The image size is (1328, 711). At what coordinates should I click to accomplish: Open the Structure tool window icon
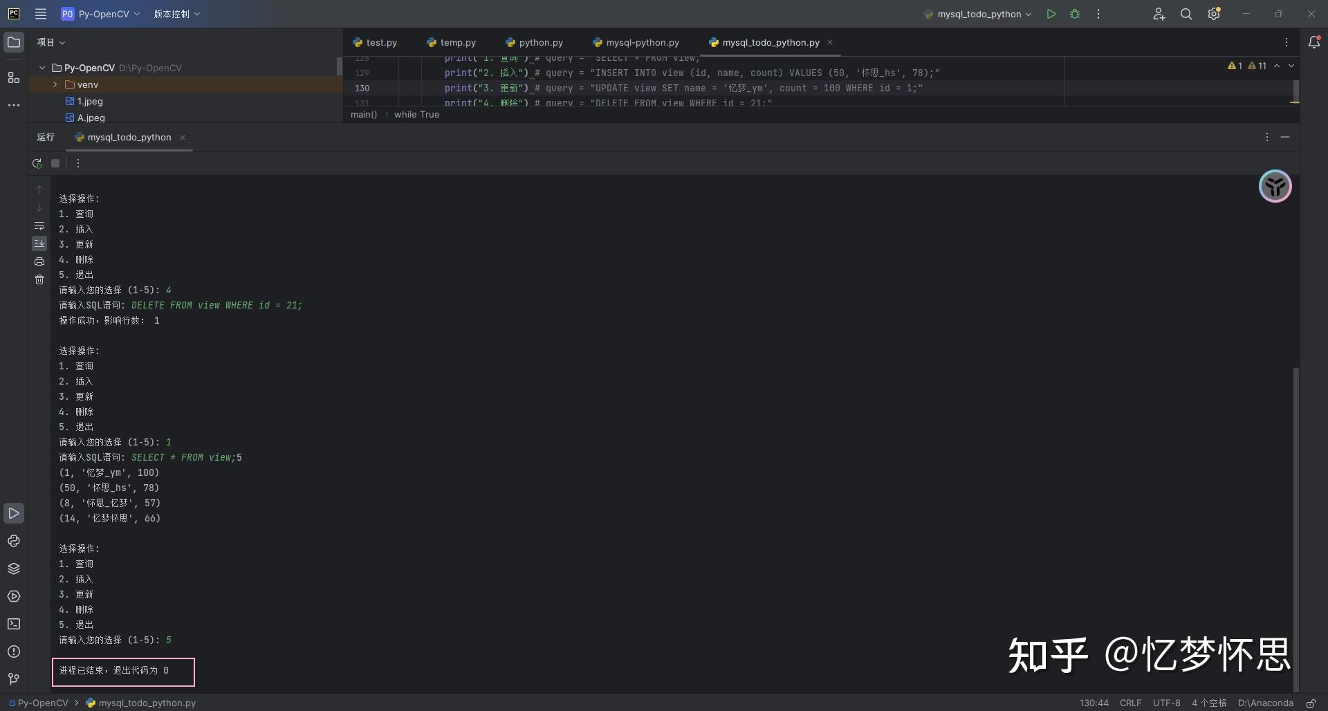(x=14, y=77)
